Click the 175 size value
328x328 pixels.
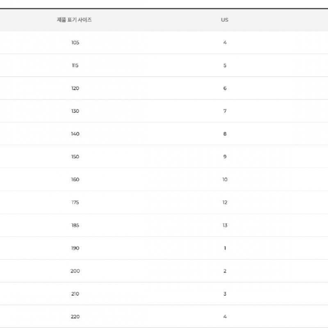[x=75, y=203]
